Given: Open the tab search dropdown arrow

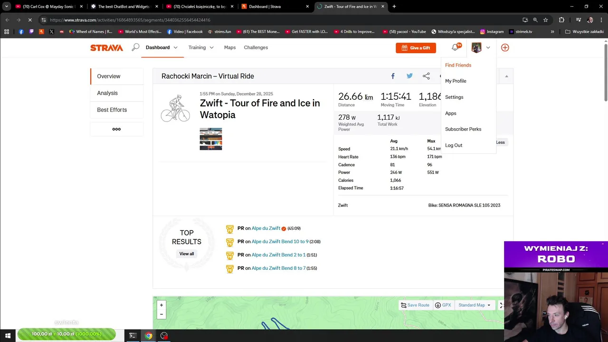Looking at the screenshot, I should [6, 7].
